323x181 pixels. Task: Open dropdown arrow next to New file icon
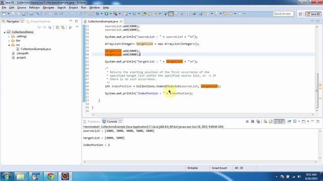tap(9, 14)
